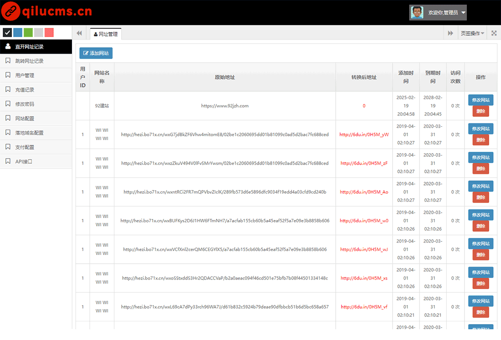Click the bookmark icon beside 用户管理

point(8,75)
